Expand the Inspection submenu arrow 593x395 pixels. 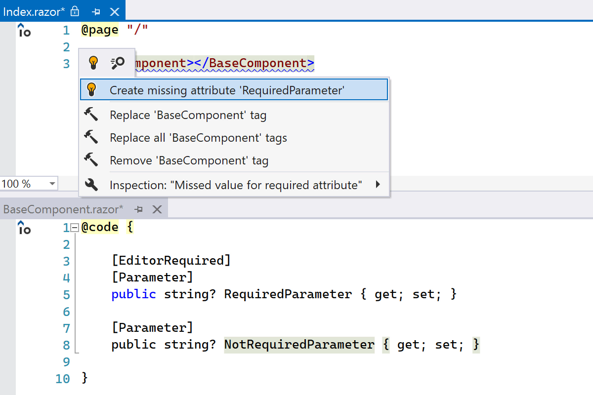pyautogui.click(x=378, y=185)
